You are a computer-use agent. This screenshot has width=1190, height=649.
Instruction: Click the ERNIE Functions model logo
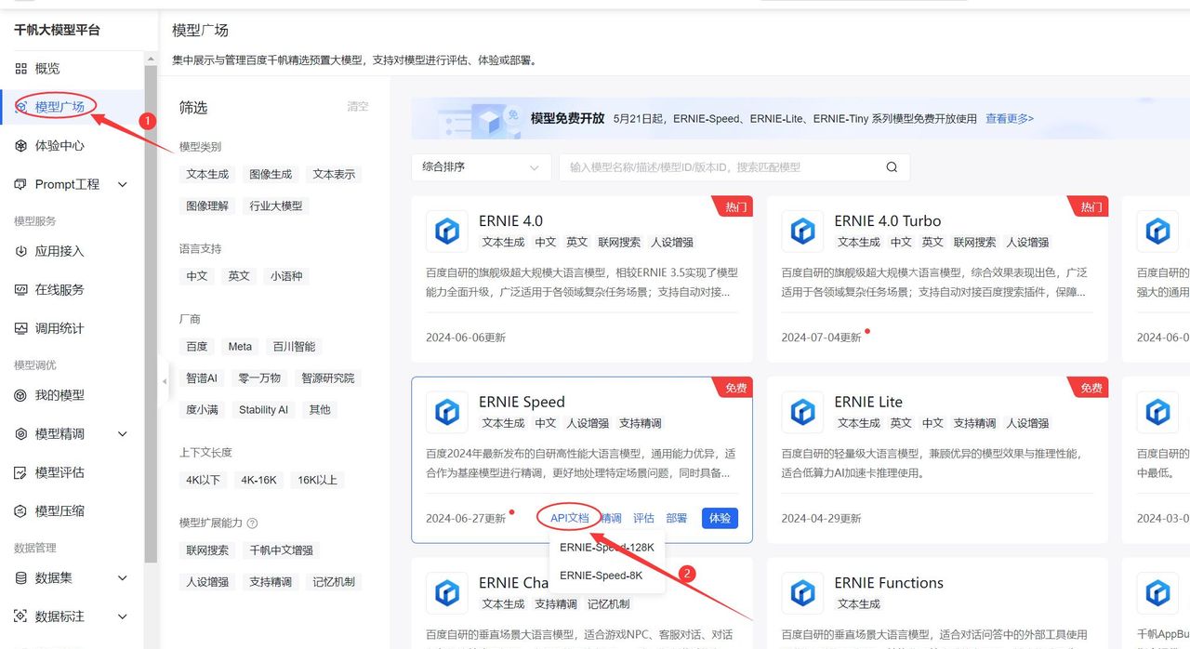(x=802, y=593)
